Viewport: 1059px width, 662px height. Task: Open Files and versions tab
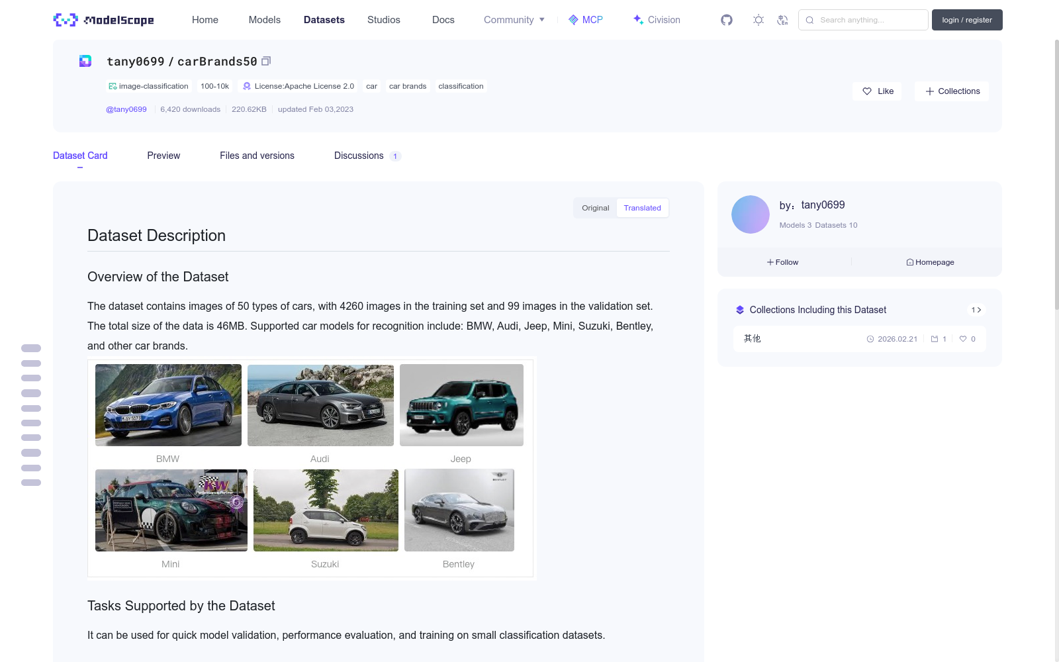(x=257, y=156)
